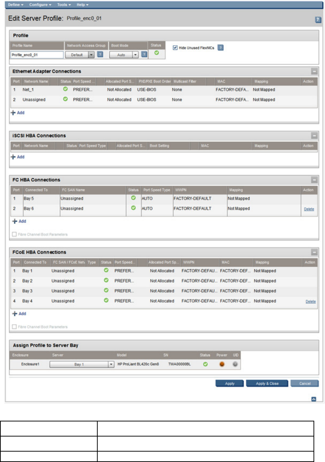The width and height of the screenshot is (325, 462).
Task: Open the Tools menu
Action: tap(64, 5)
